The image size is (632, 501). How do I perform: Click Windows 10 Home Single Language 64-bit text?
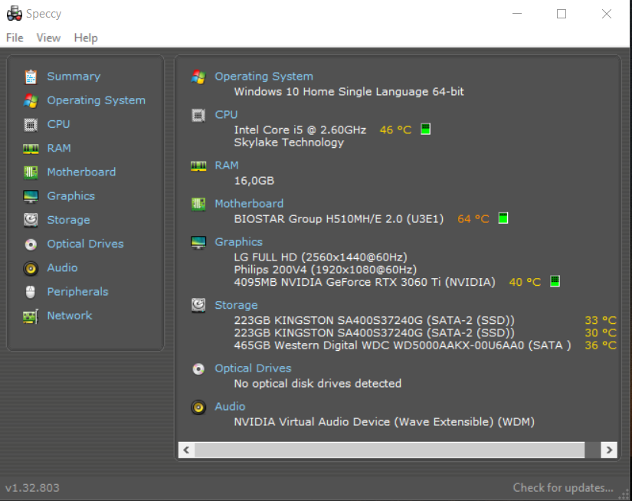[349, 92]
